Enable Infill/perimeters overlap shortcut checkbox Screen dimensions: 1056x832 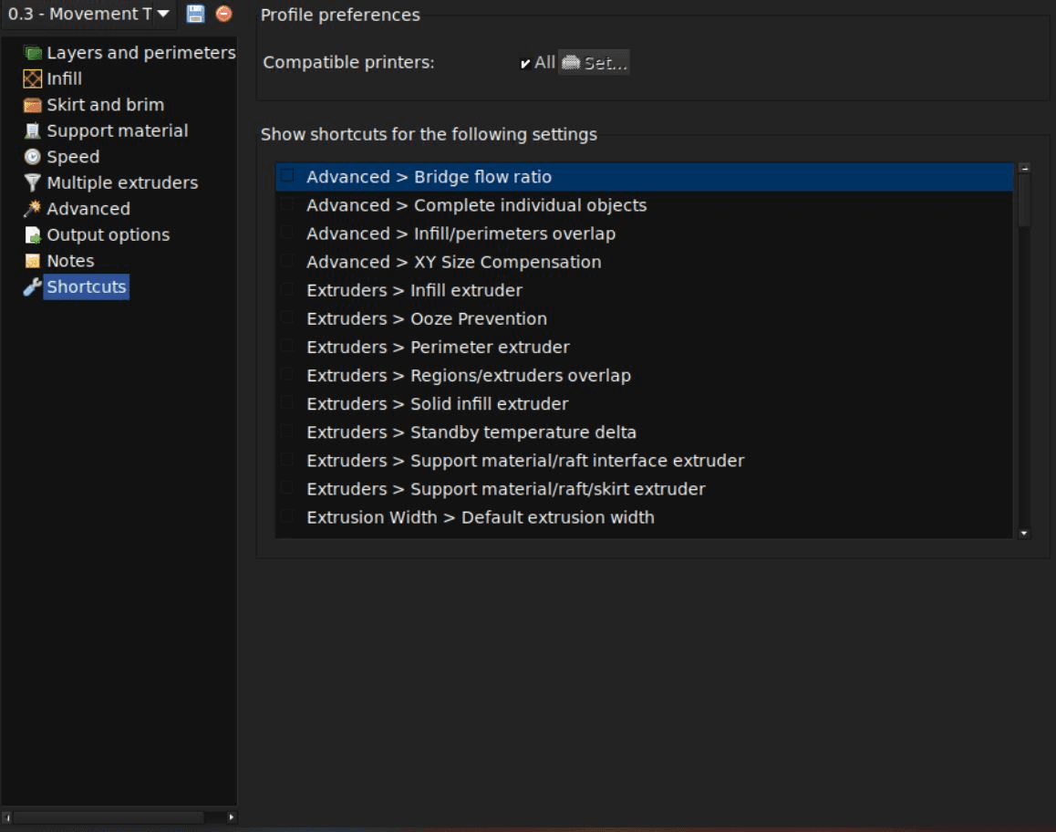tap(287, 233)
